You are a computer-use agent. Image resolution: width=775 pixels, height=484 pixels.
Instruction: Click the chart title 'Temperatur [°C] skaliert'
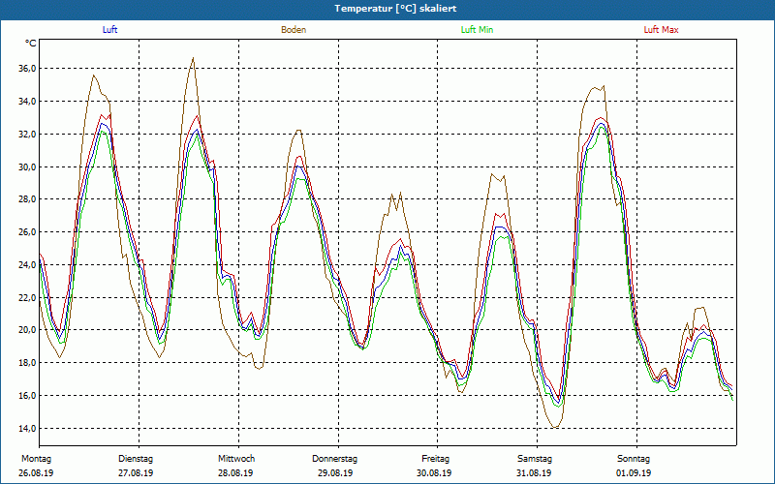(x=395, y=9)
